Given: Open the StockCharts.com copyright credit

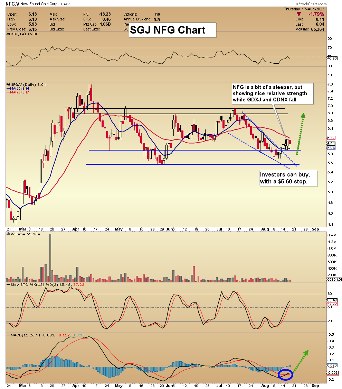Looking at the screenshot, I should [x=311, y=4].
